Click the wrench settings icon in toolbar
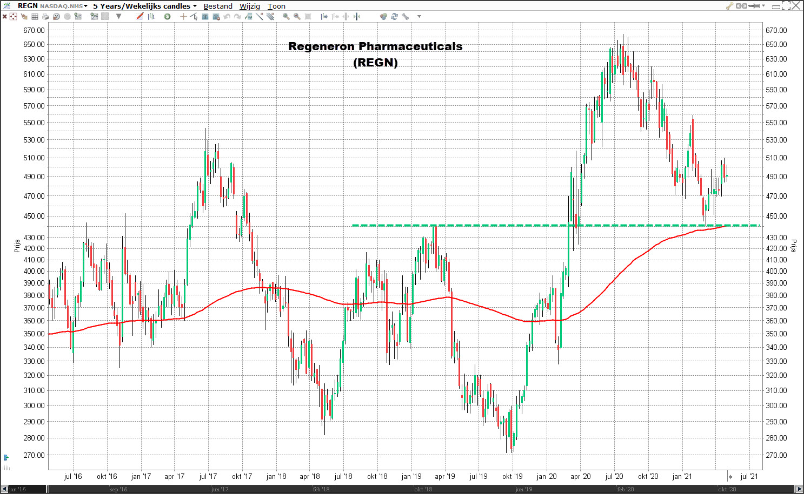This screenshot has width=804, height=494. coord(405,16)
